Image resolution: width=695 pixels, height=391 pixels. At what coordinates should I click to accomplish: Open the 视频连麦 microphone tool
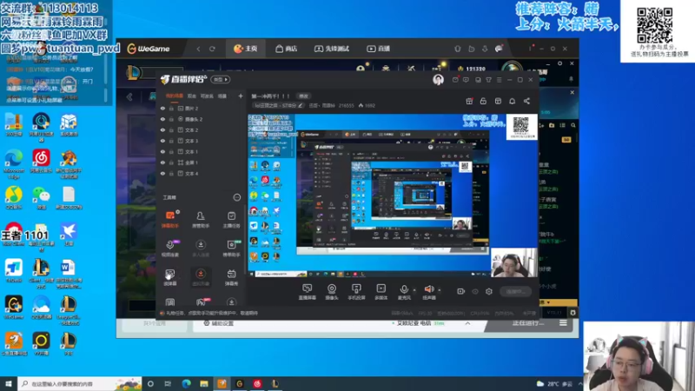click(170, 249)
